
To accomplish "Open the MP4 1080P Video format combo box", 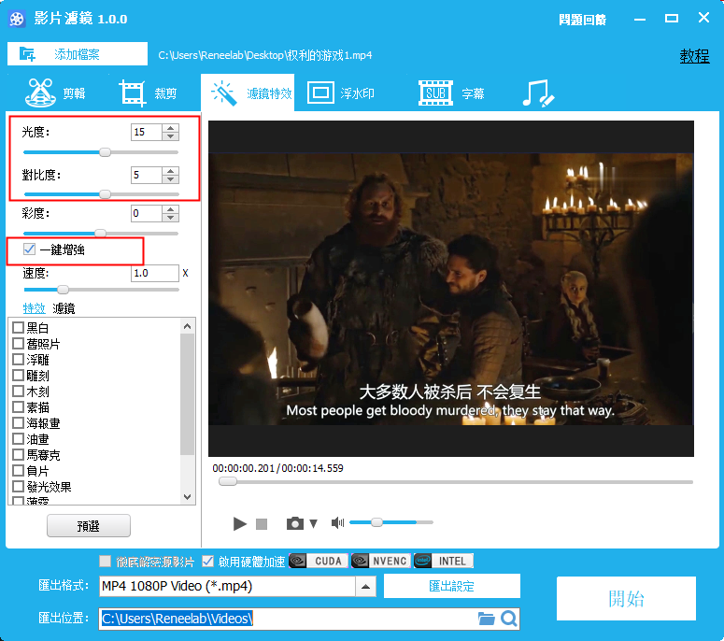I will (237, 587).
